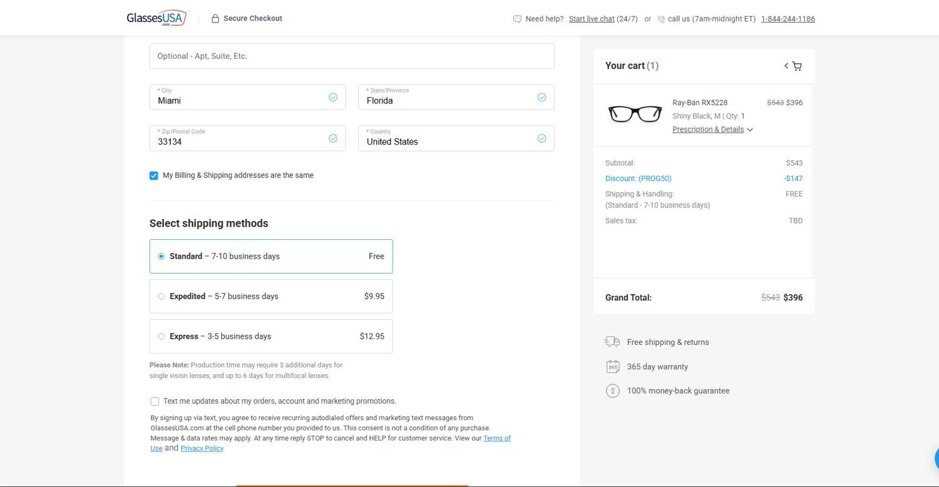The height and width of the screenshot is (487, 939).
Task: Click the 365 day warranty calendar icon
Action: [x=613, y=367]
